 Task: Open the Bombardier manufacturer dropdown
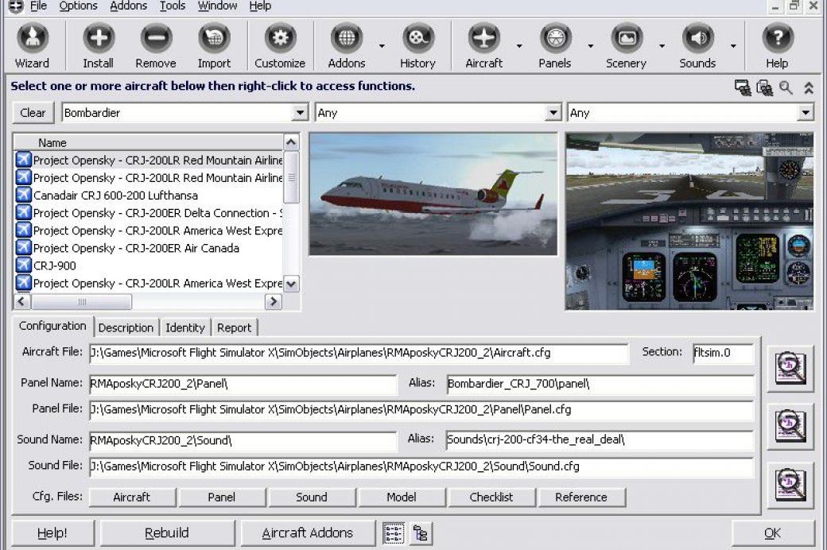click(x=300, y=112)
